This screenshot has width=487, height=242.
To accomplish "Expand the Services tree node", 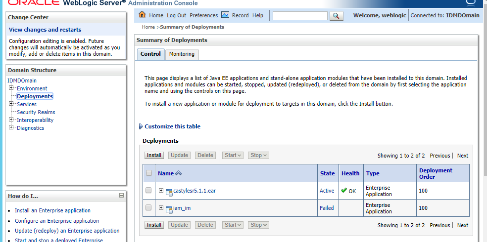I will [x=11, y=104].
